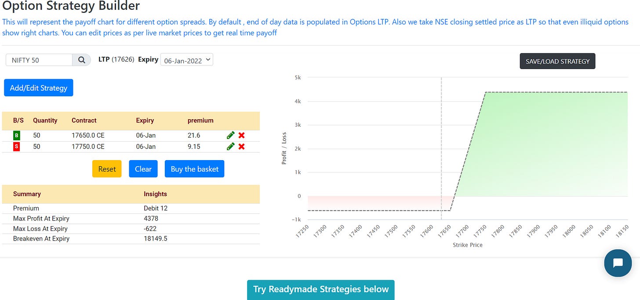Delete the 17650.0 CE leg red cross
640x300 pixels.
click(x=241, y=135)
